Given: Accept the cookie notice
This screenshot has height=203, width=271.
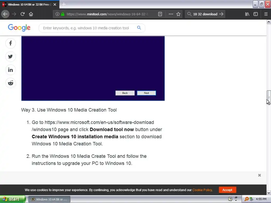Looking at the screenshot, I should click(227, 190).
